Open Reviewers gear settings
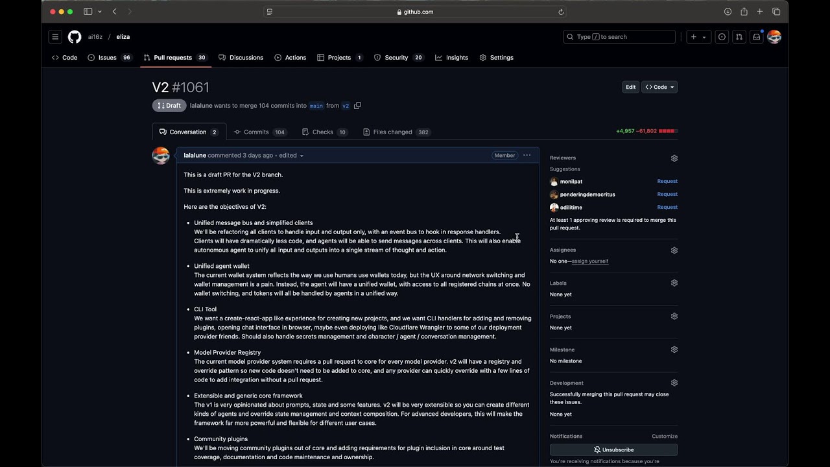 [674, 158]
